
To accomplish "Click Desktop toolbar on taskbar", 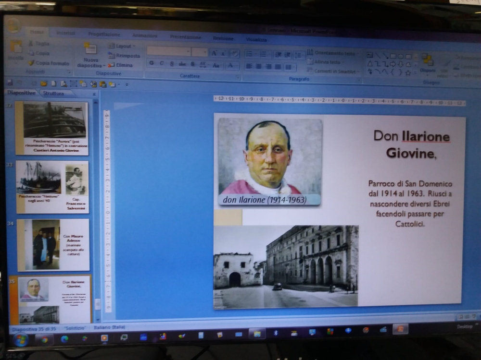I will [x=465, y=326].
